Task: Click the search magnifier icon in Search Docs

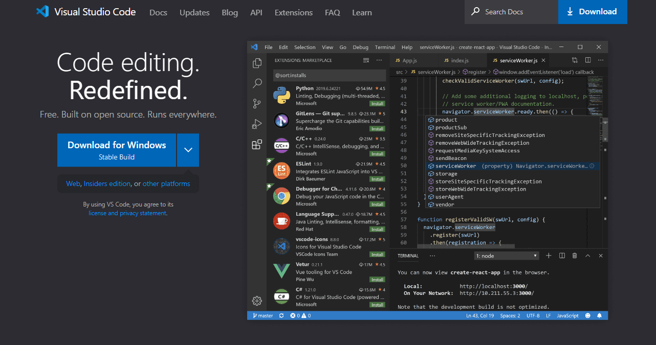Action: point(475,11)
